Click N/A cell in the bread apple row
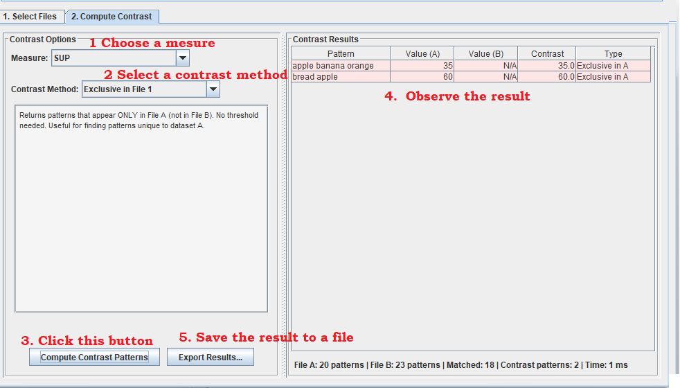 (485, 77)
